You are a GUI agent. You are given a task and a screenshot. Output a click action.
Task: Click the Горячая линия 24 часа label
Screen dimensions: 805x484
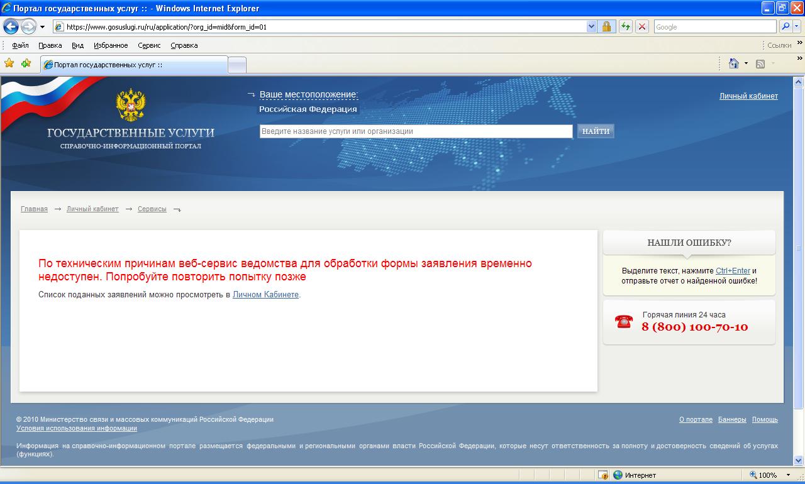[x=684, y=315]
